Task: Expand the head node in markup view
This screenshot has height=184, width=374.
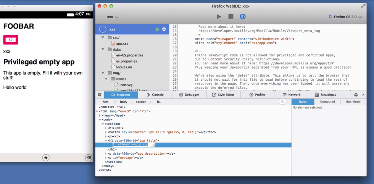Action: coord(100,115)
